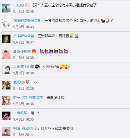Screen dimensions: 130x138
Task: Click the sunglasses badge next to 太阳底下的窝
Action: pyautogui.click(x=37, y=67)
